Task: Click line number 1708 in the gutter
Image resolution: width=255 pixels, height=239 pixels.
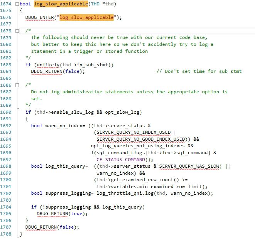Action: click(x=6, y=234)
